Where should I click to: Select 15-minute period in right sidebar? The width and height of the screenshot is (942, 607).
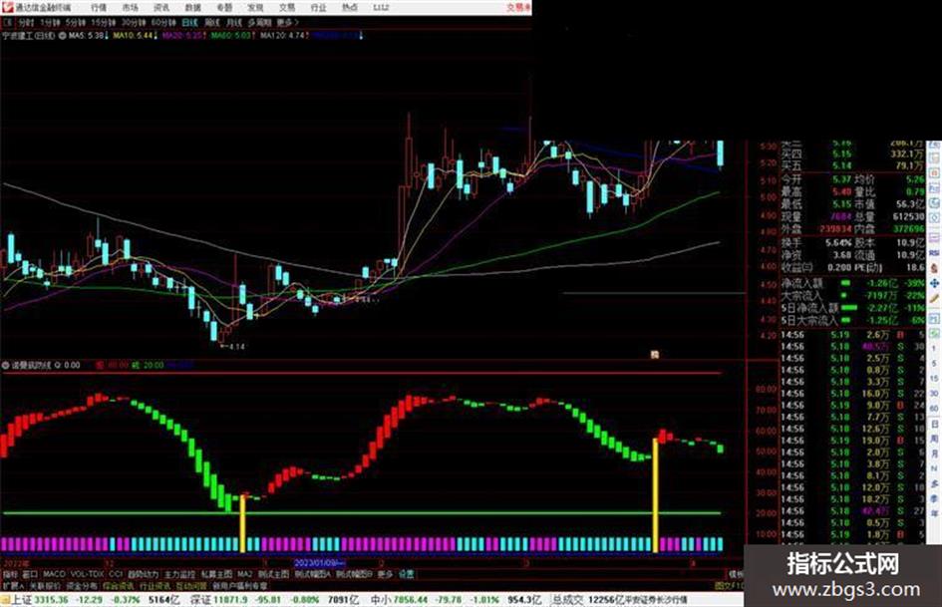[x=934, y=378]
